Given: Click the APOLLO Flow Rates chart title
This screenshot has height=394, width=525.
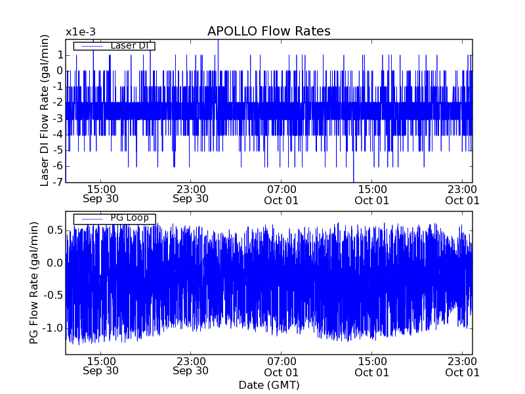Looking at the screenshot, I should (x=268, y=32).
